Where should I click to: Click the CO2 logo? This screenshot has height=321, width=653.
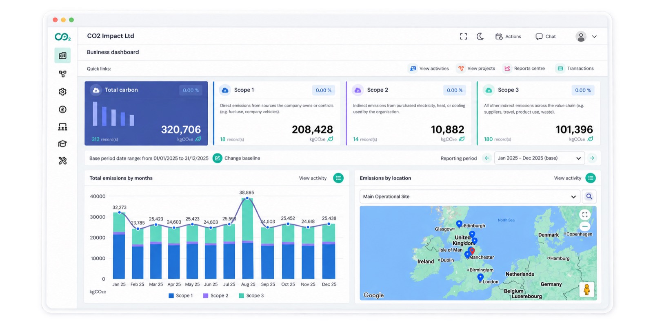pos(62,37)
